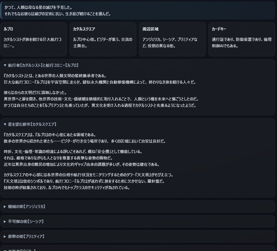Viewport: 277px width, 251px height.
Task: Click the line かつて、人類は母なる星の滅びを予見した。
Action: [38, 7]
